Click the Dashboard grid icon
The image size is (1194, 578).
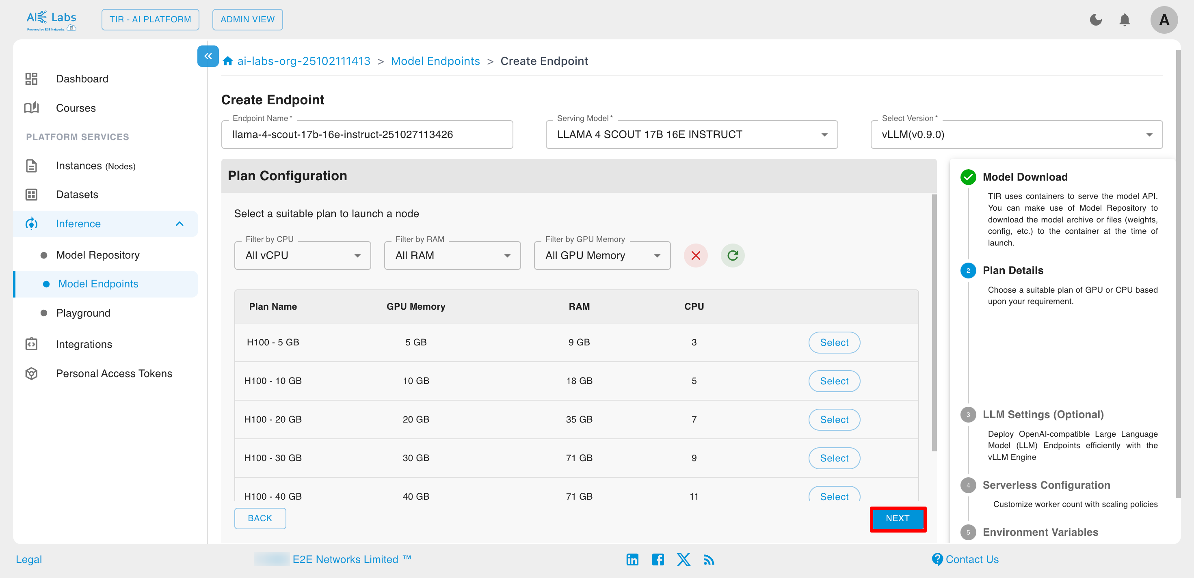[32, 79]
